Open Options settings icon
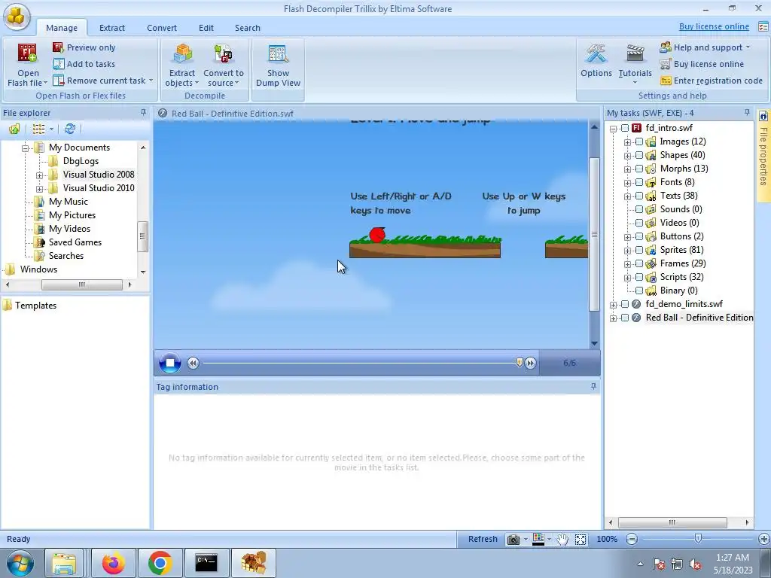Image resolution: width=771 pixels, height=578 pixels. pos(596,54)
